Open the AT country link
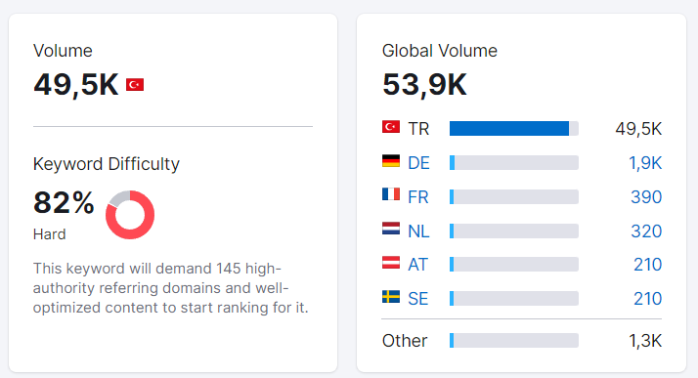 coord(417,265)
